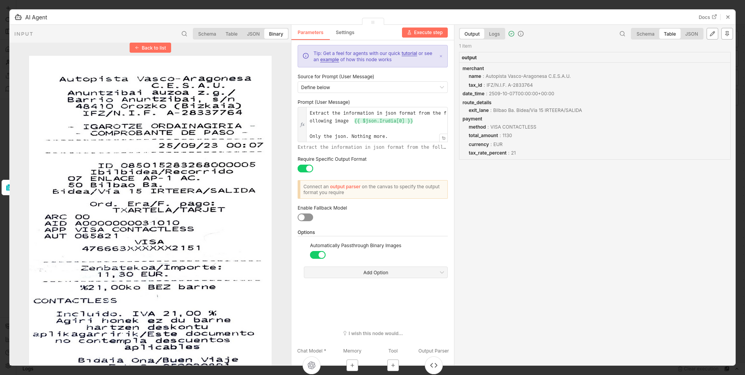Click inside the Prompt user message field

click(376, 125)
